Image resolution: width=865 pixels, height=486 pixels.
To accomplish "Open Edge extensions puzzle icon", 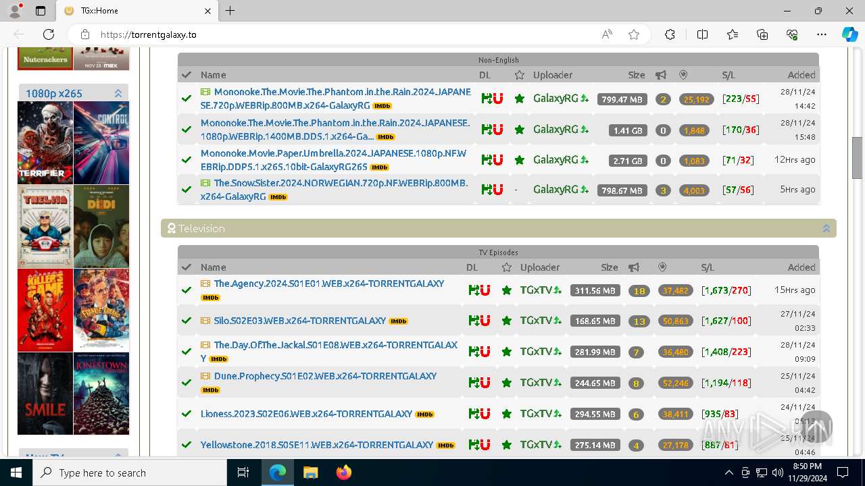I will point(670,34).
